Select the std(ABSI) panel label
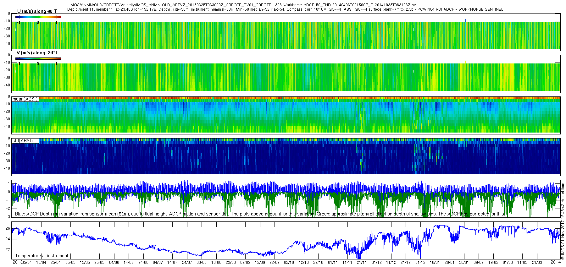 pos(23,141)
